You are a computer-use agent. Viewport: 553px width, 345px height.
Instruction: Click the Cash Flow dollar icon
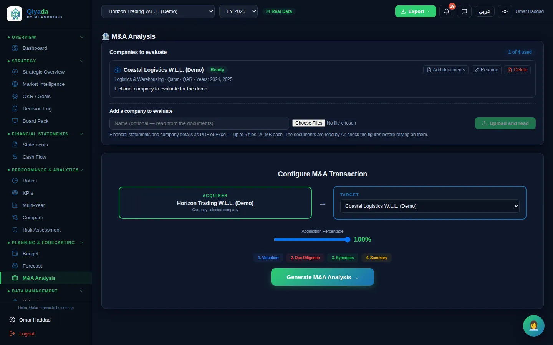pos(15,157)
